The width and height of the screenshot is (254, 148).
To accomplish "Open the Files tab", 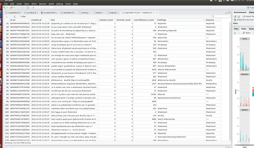I will tap(236, 29).
